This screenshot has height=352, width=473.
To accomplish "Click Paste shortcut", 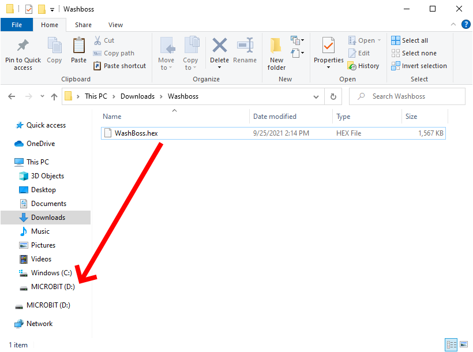I will click(x=120, y=66).
